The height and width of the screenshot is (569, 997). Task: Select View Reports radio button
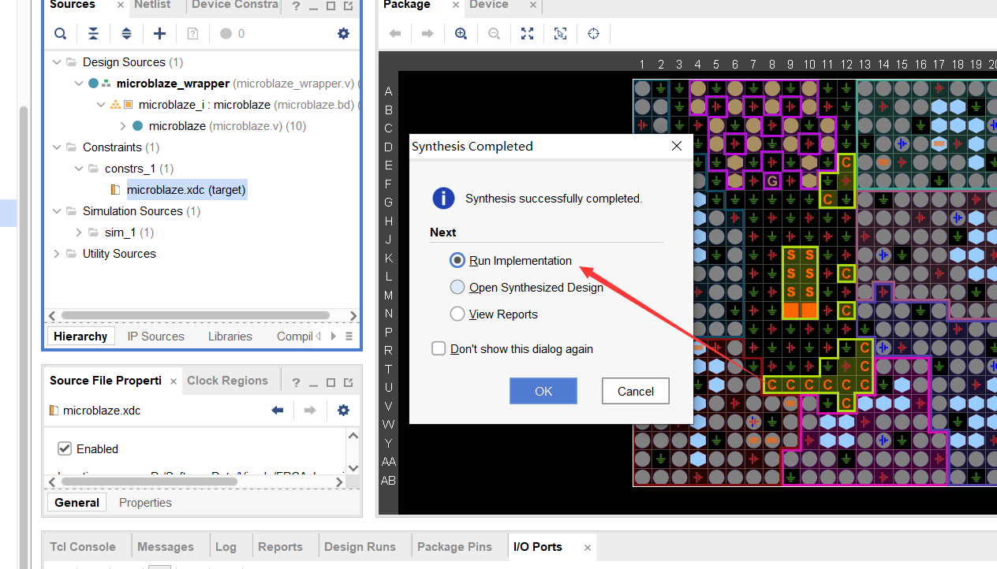[x=457, y=314]
